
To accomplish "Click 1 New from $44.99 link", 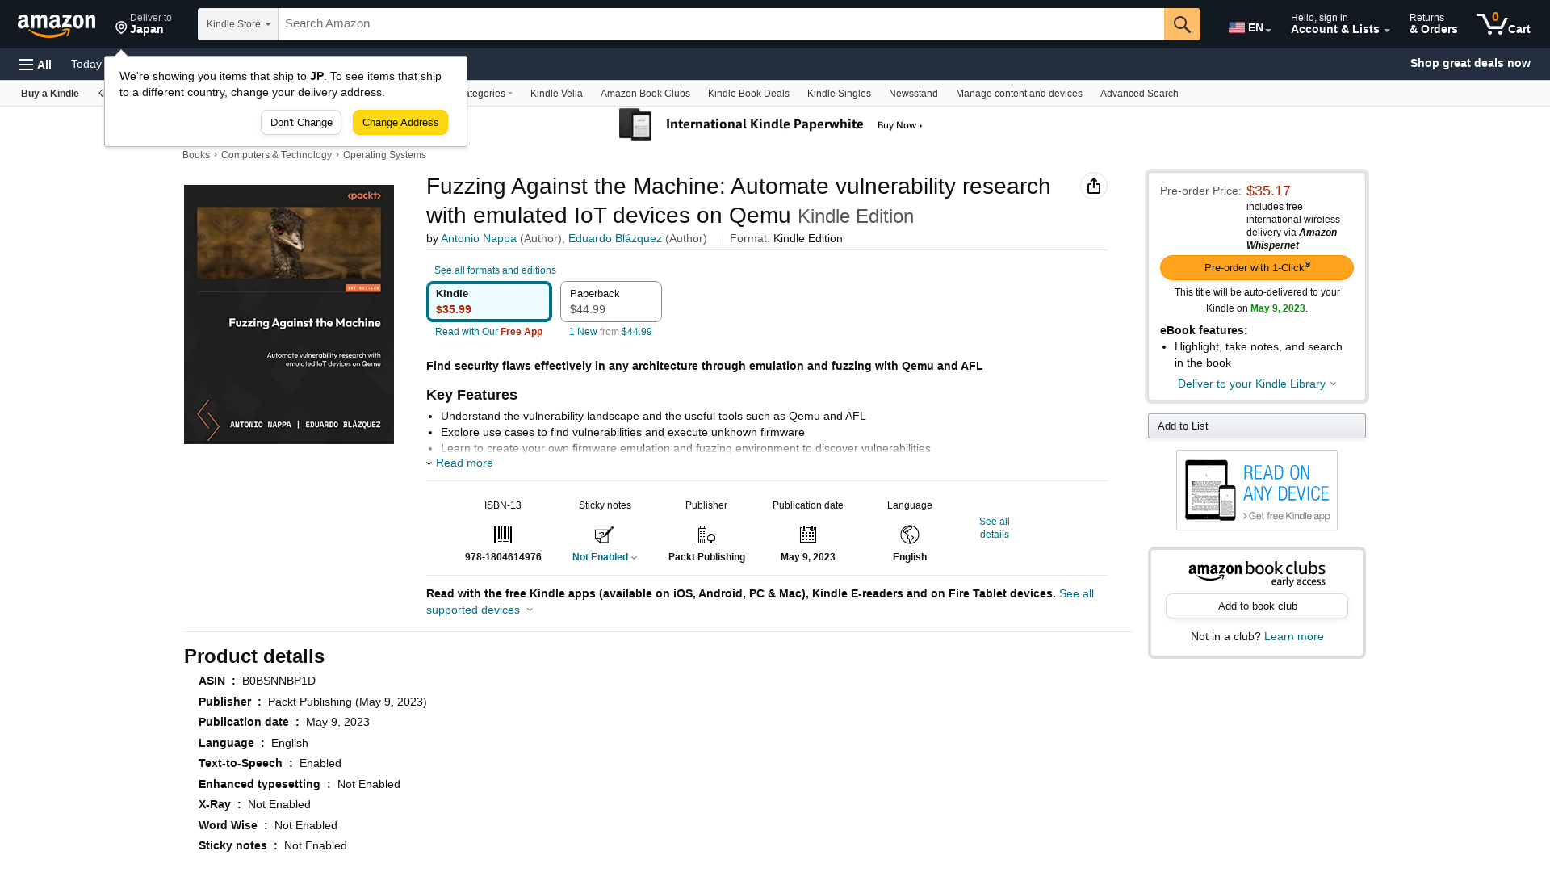I will pyautogui.click(x=610, y=332).
